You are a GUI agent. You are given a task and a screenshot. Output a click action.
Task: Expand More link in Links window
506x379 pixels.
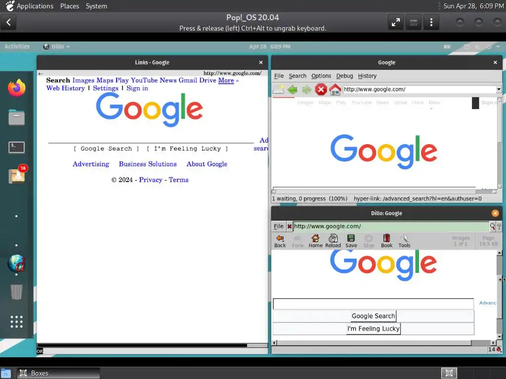(226, 80)
